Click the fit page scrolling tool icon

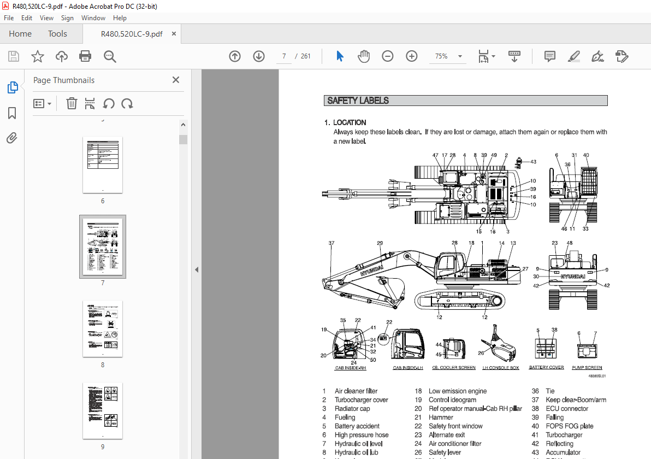click(x=483, y=56)
